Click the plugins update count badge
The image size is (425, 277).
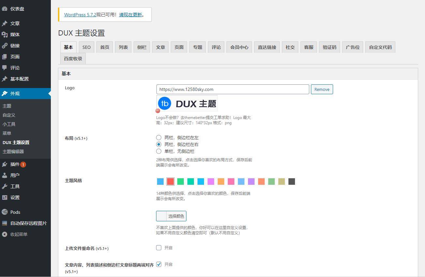(23, 165)
